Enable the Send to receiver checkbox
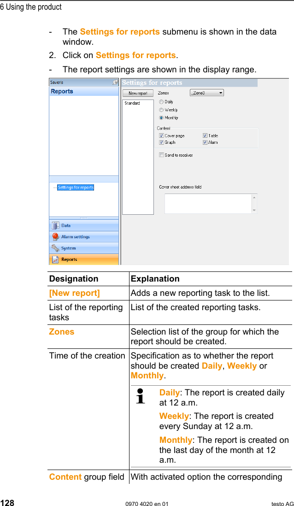 point(161,155)
